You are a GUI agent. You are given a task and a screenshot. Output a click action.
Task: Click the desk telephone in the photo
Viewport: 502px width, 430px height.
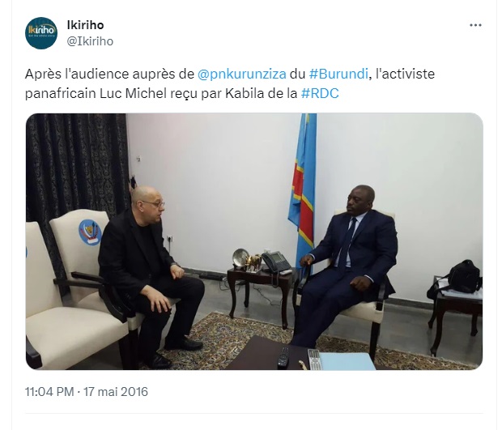[x=276, y=262]
